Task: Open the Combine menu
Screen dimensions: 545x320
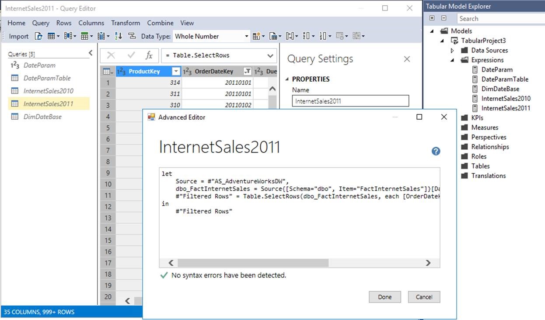Action: click(x=160, y=23)
